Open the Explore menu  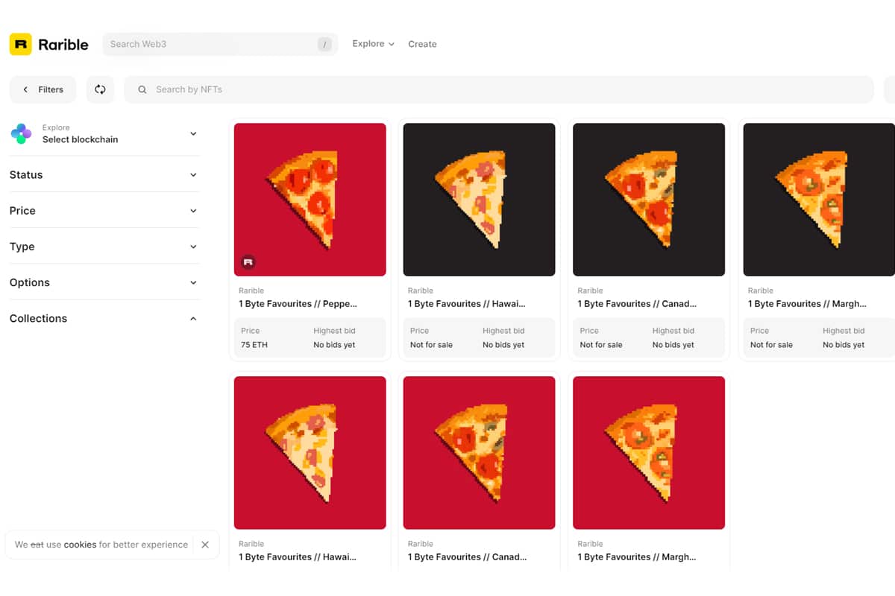tap(373, 44)
